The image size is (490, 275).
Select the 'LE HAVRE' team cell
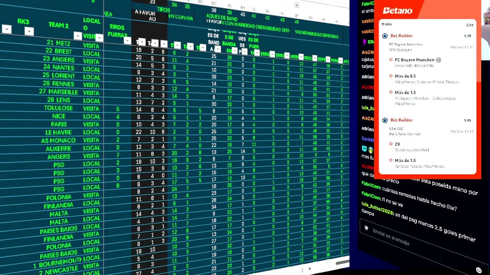pyautogui.click(x=59, y=133)
